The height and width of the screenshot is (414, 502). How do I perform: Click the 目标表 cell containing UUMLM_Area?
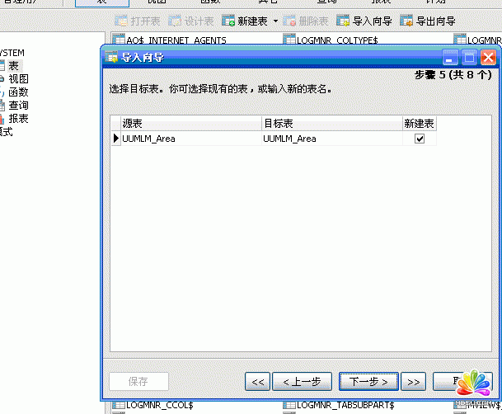(330, 139)
